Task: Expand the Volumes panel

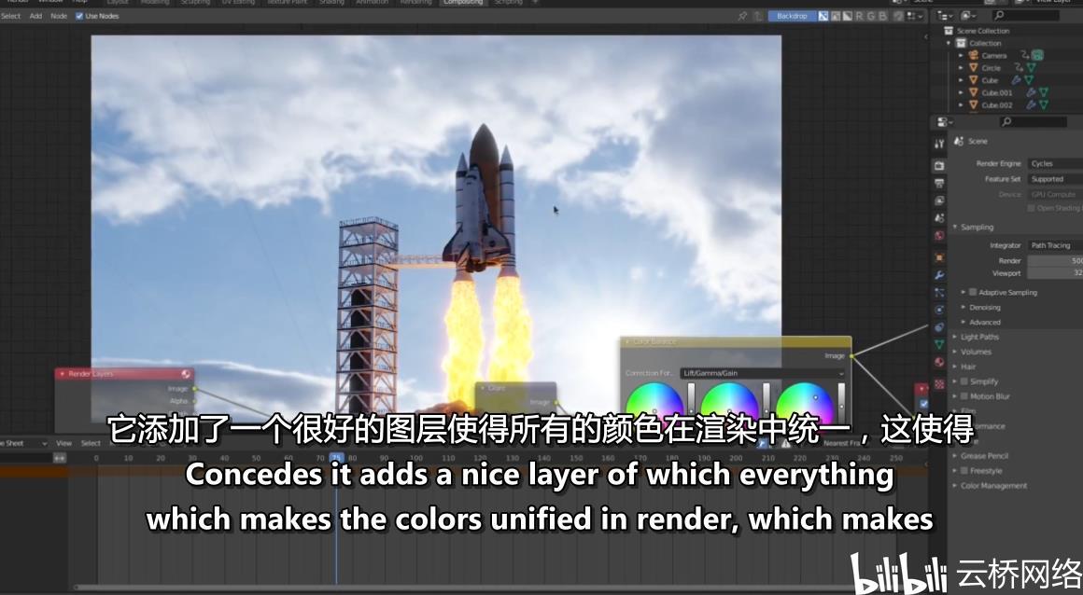Action: (x=955, y=352)
